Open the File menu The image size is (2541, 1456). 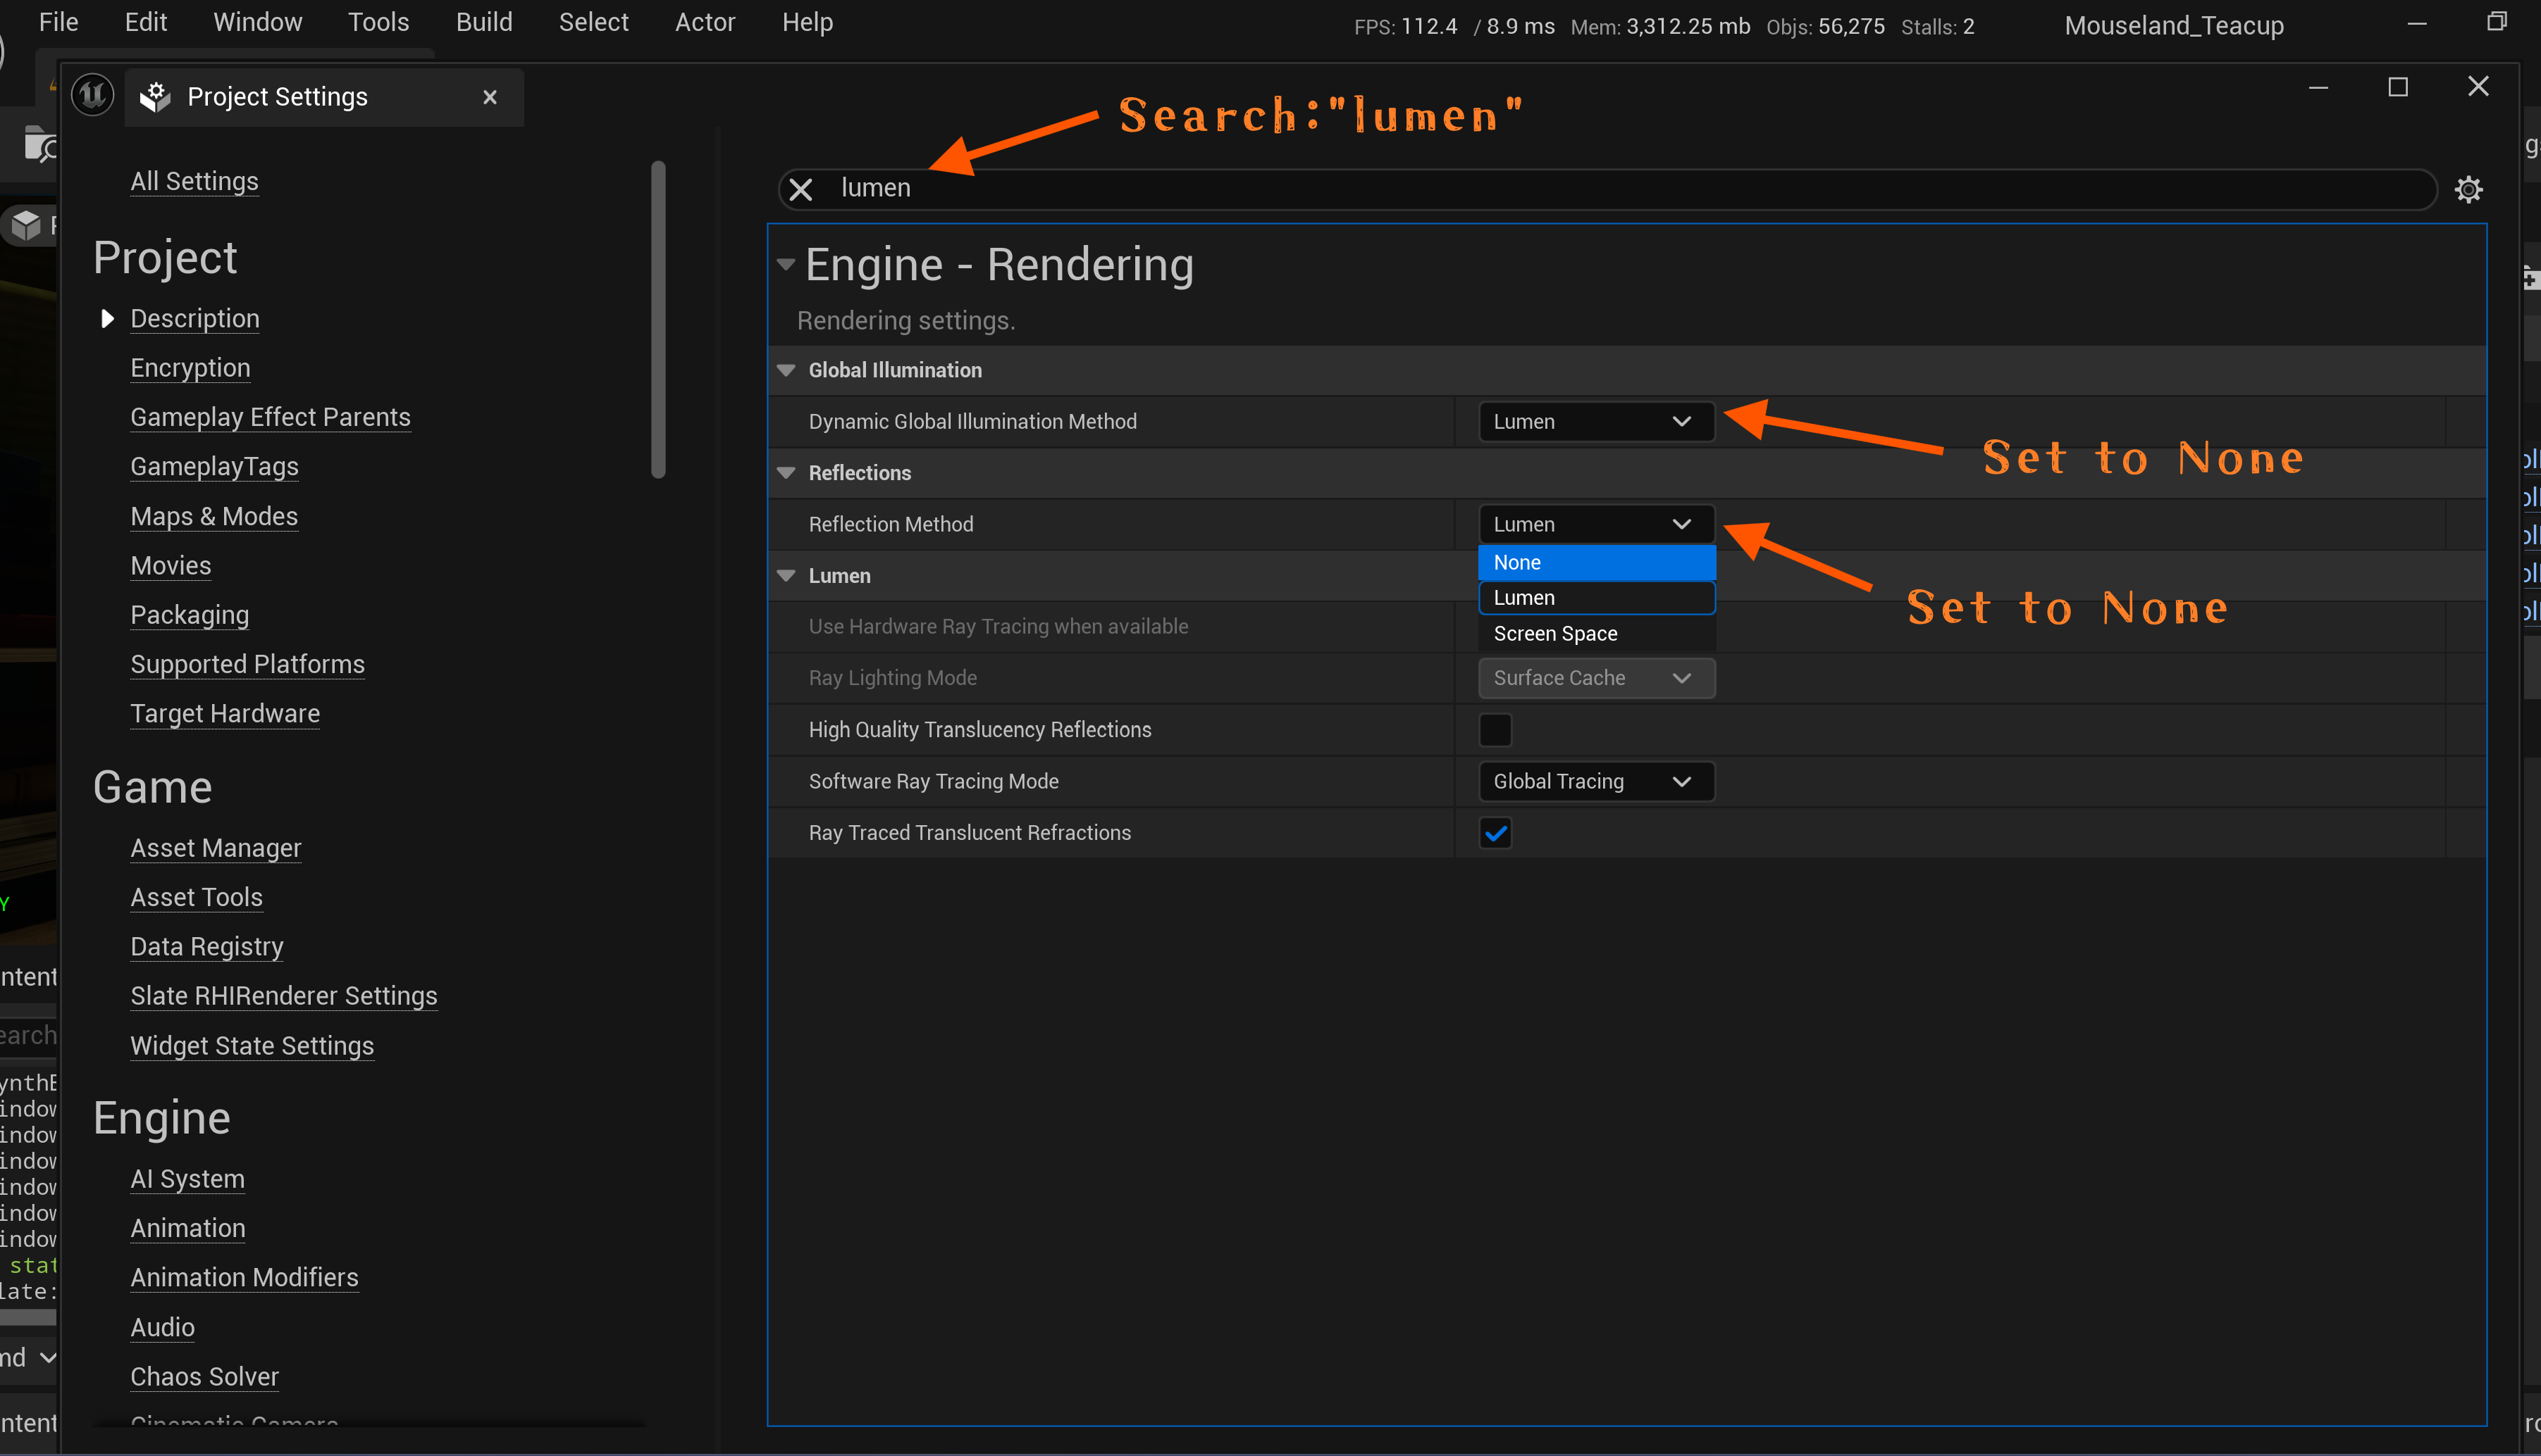click(x=58, y=22)
